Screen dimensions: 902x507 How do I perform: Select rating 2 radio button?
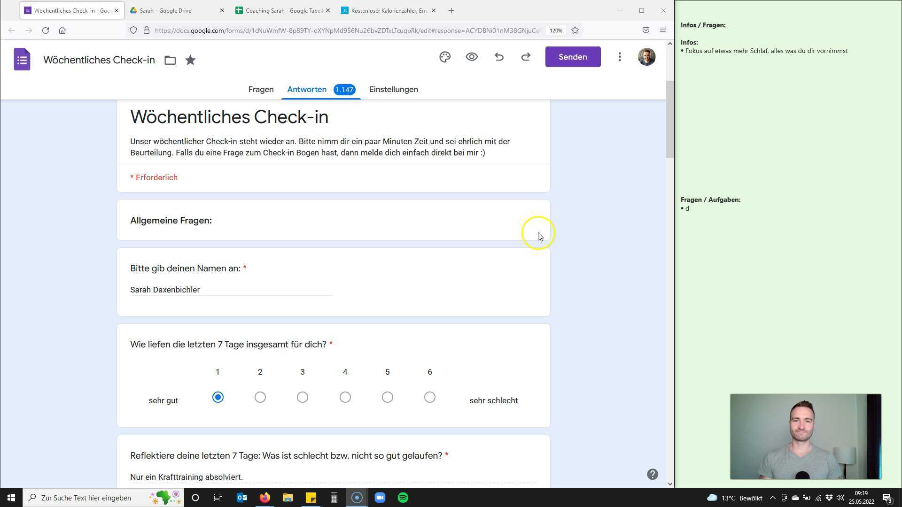pyautogui.click(x=260, y=398)
